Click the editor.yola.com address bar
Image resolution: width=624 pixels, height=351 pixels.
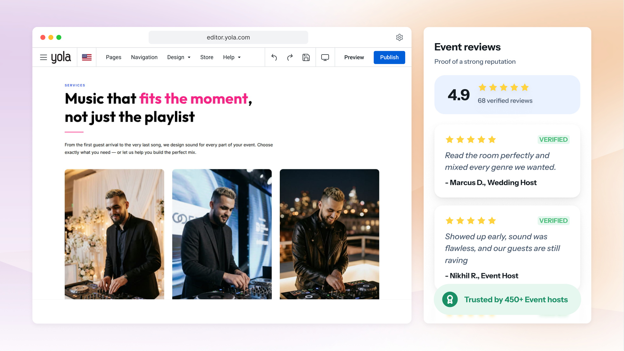click(x=228, y=37)
